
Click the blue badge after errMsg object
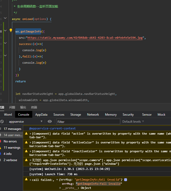click(125, 180)
